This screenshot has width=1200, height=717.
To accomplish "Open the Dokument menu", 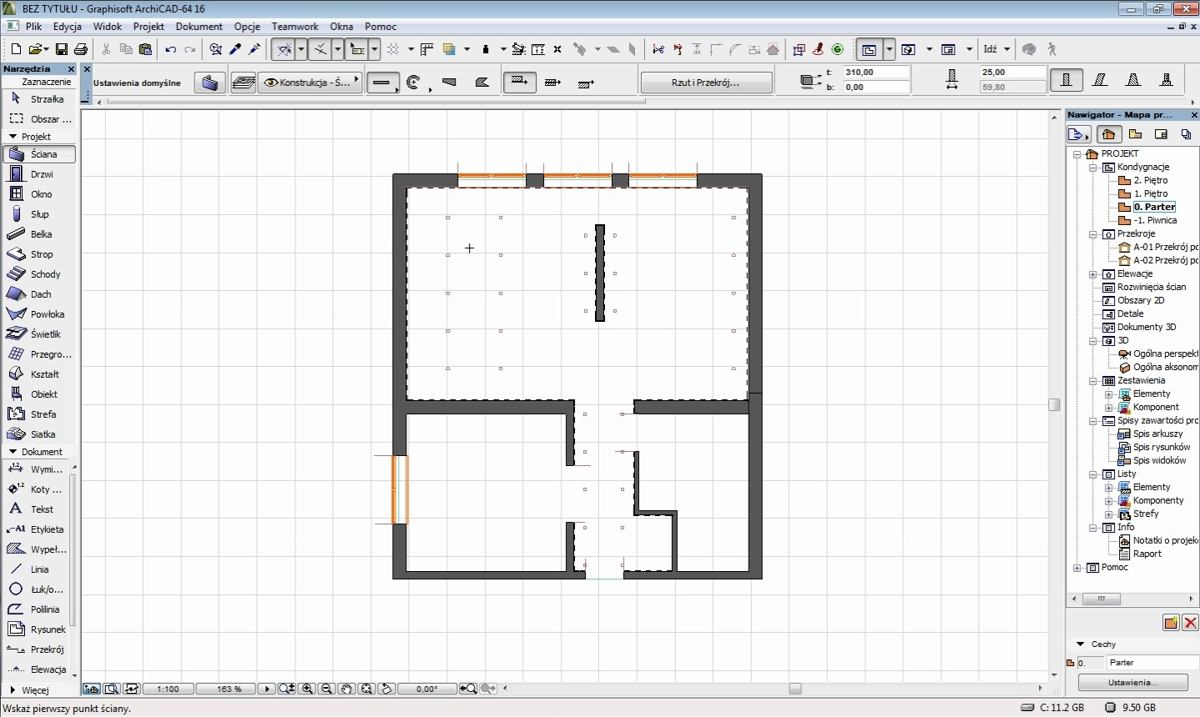I will [x=199, y=27].
